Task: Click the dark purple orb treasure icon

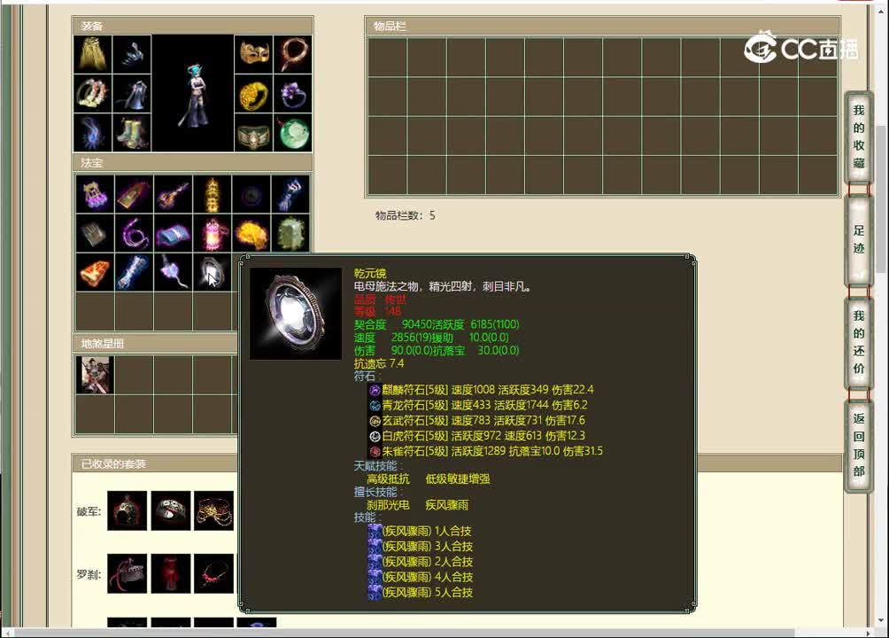Action: 251,194
